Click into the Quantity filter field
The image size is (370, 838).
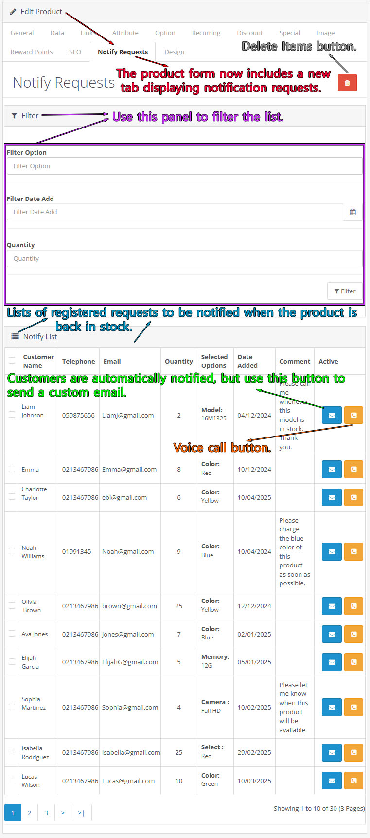tap(184, 259)
